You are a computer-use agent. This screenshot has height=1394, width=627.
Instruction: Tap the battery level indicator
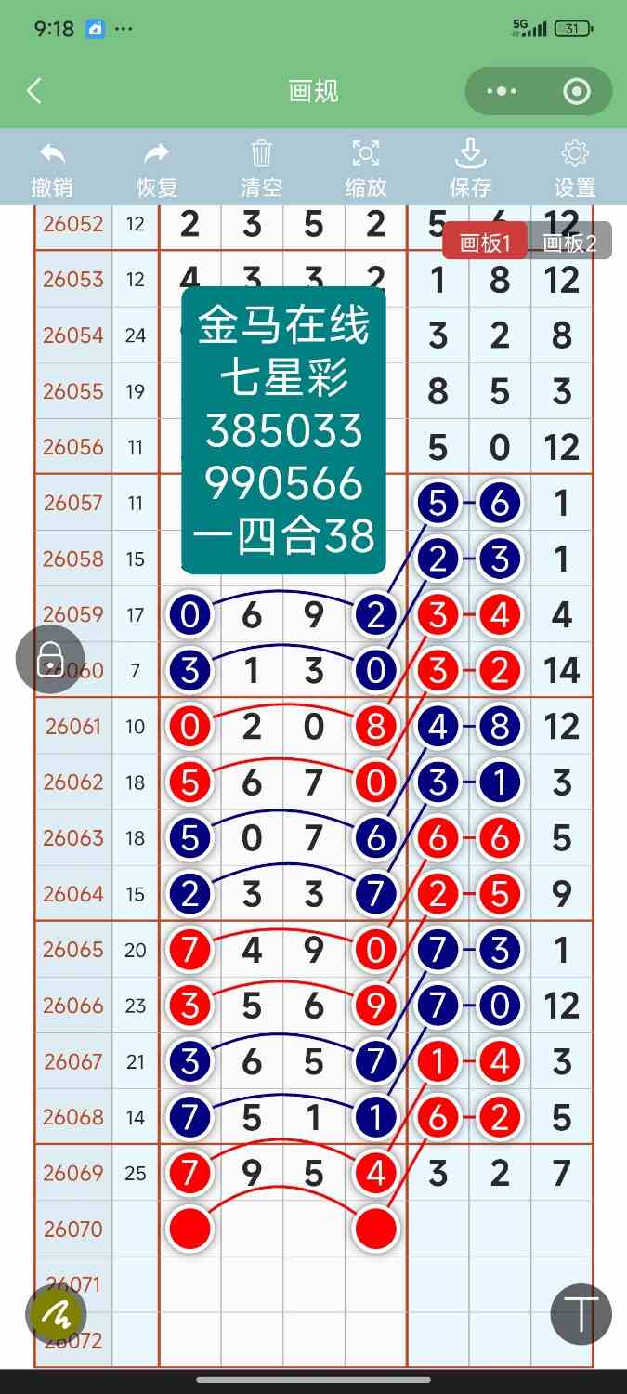(x=572, y=29)
